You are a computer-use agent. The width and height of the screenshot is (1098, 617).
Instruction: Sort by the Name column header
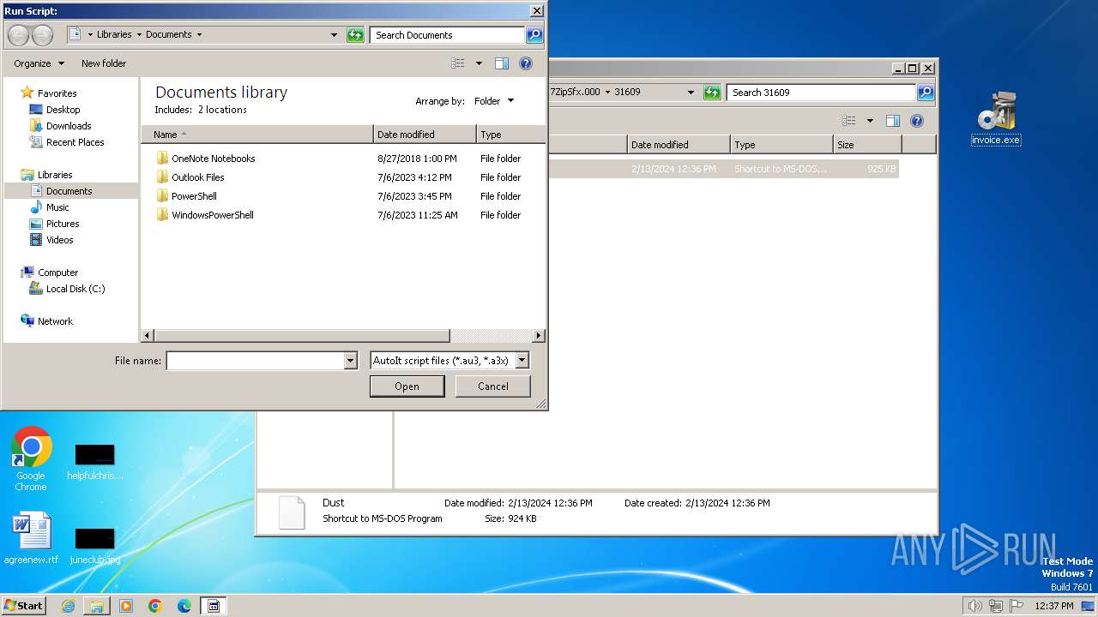click(x=257, y=135)
